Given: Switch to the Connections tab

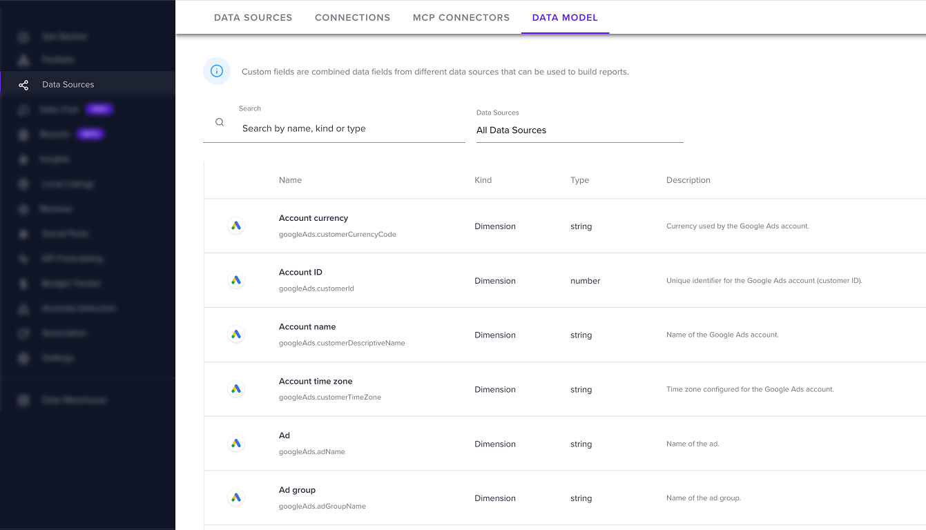Looking at the screenshot, I should [352, 17].
